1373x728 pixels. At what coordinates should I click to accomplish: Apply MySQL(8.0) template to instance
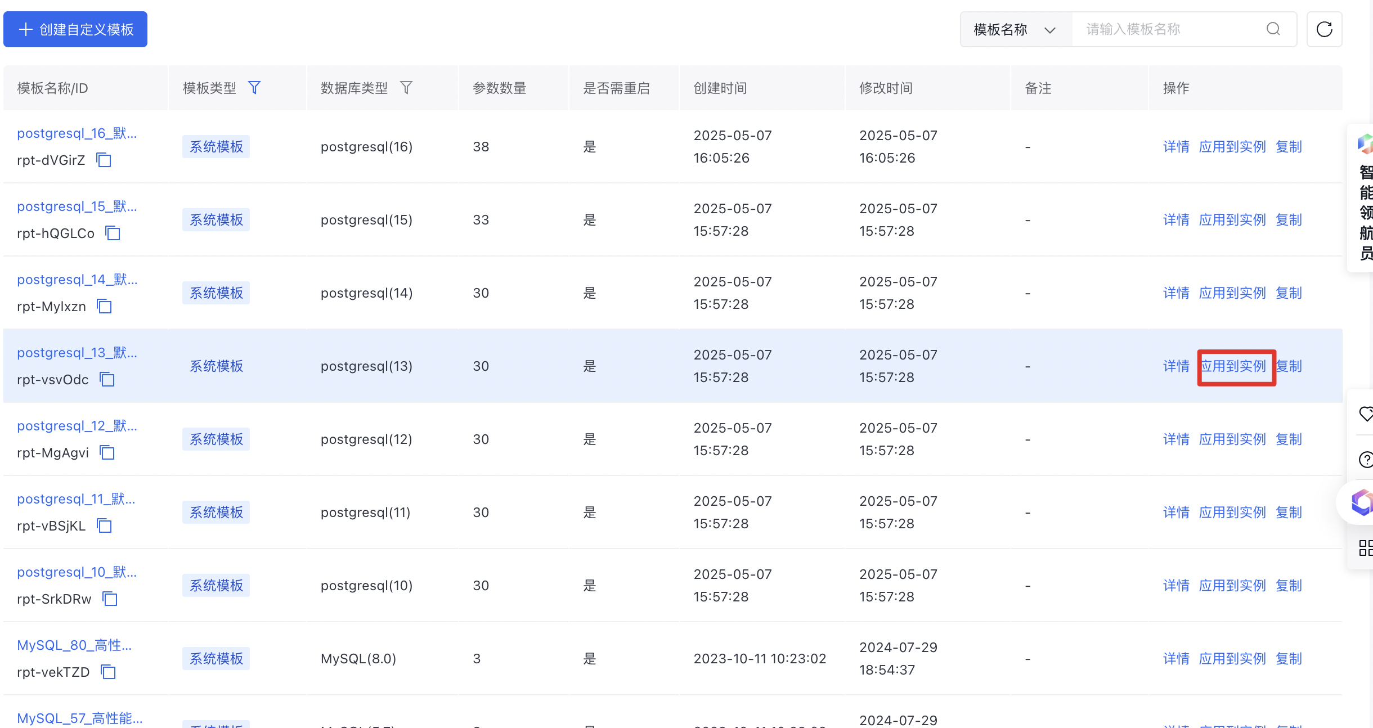1232,659
